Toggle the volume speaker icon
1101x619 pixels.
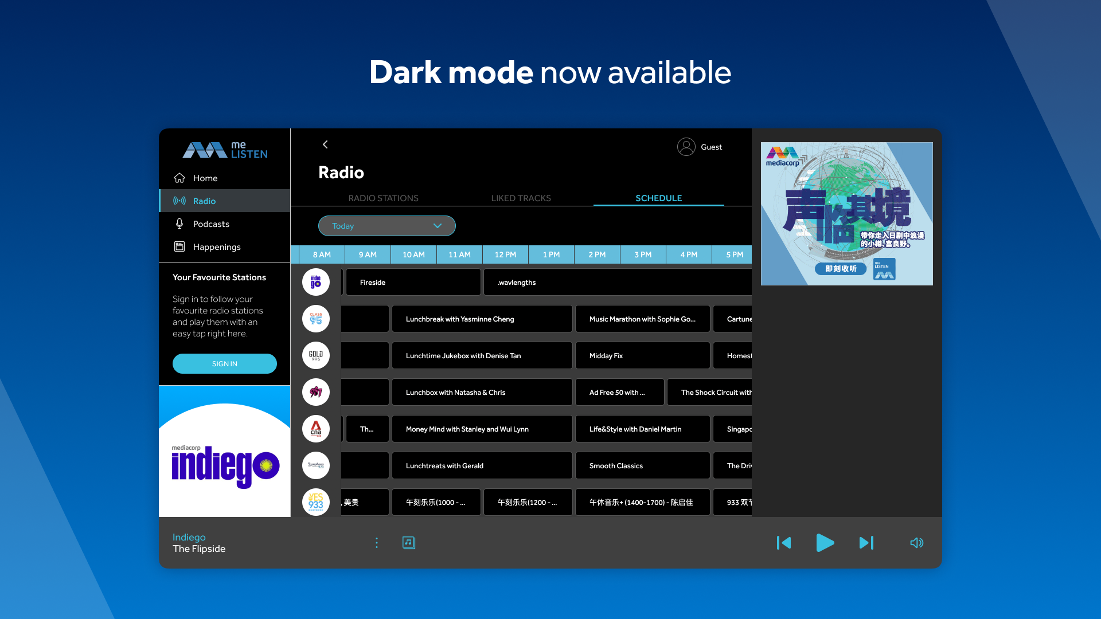[x=916, y=543]
